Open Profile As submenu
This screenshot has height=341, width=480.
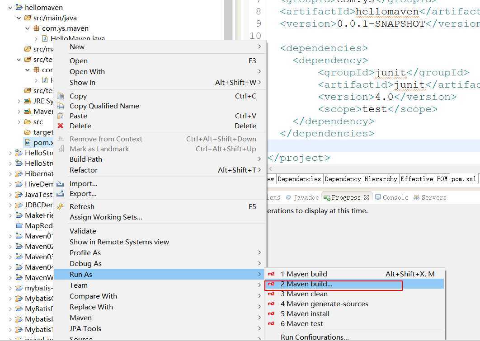point(160,253)
